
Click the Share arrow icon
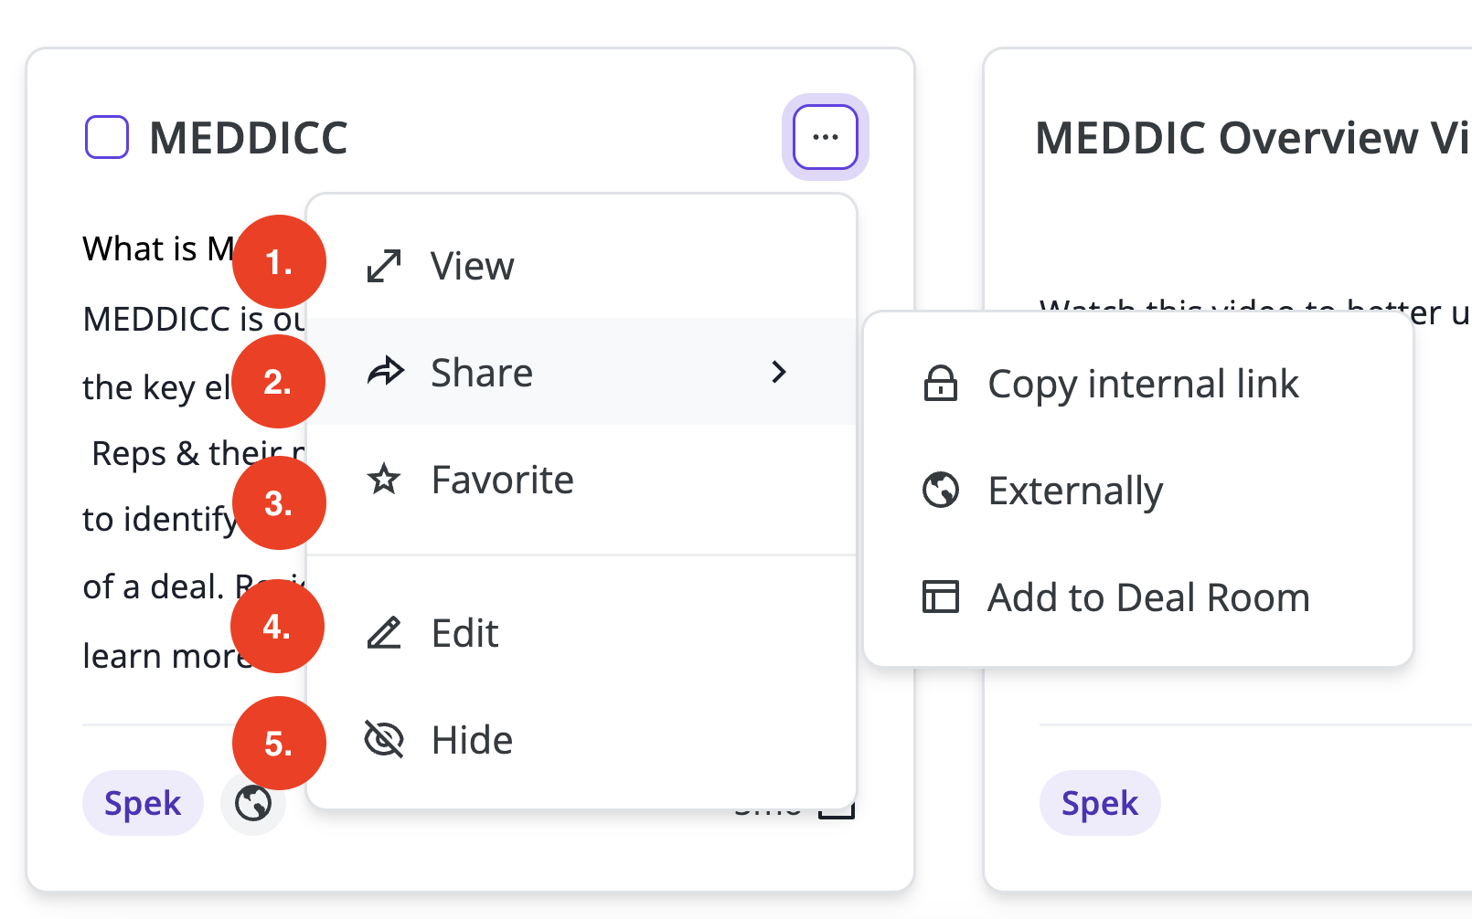(385, 372)
